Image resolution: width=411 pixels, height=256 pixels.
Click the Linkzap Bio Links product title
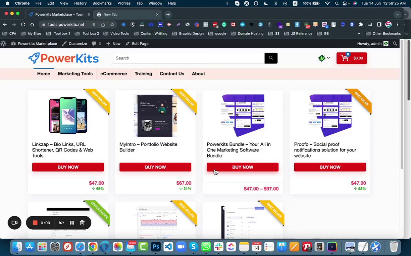pyautogui.click(x=63, y=150)
